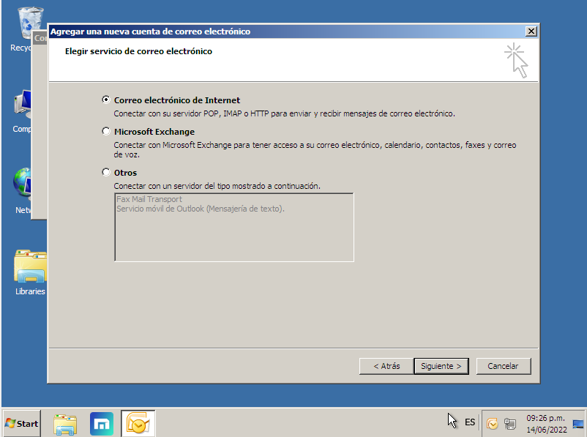
Task: Click the Fax Mail Transport list entry
Action: [149, 199]
